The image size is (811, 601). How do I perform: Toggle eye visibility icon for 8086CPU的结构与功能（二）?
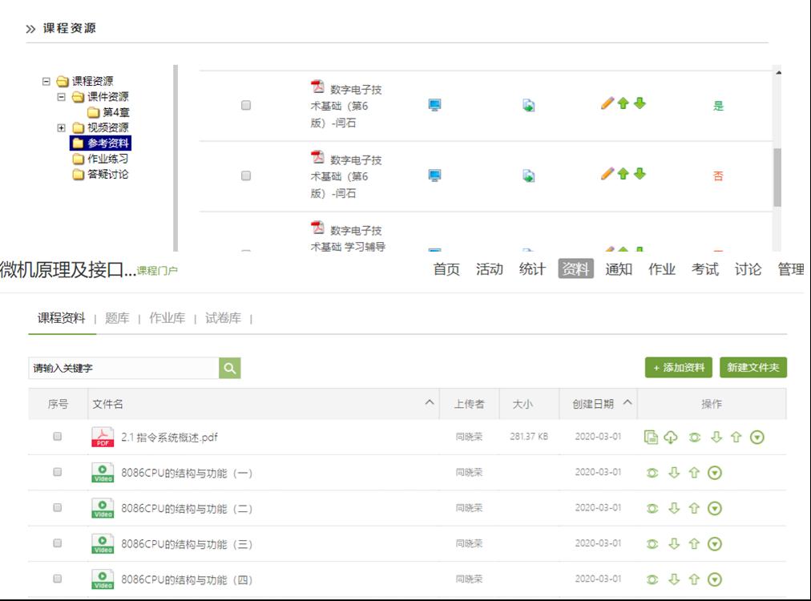(x=652, y=508)
